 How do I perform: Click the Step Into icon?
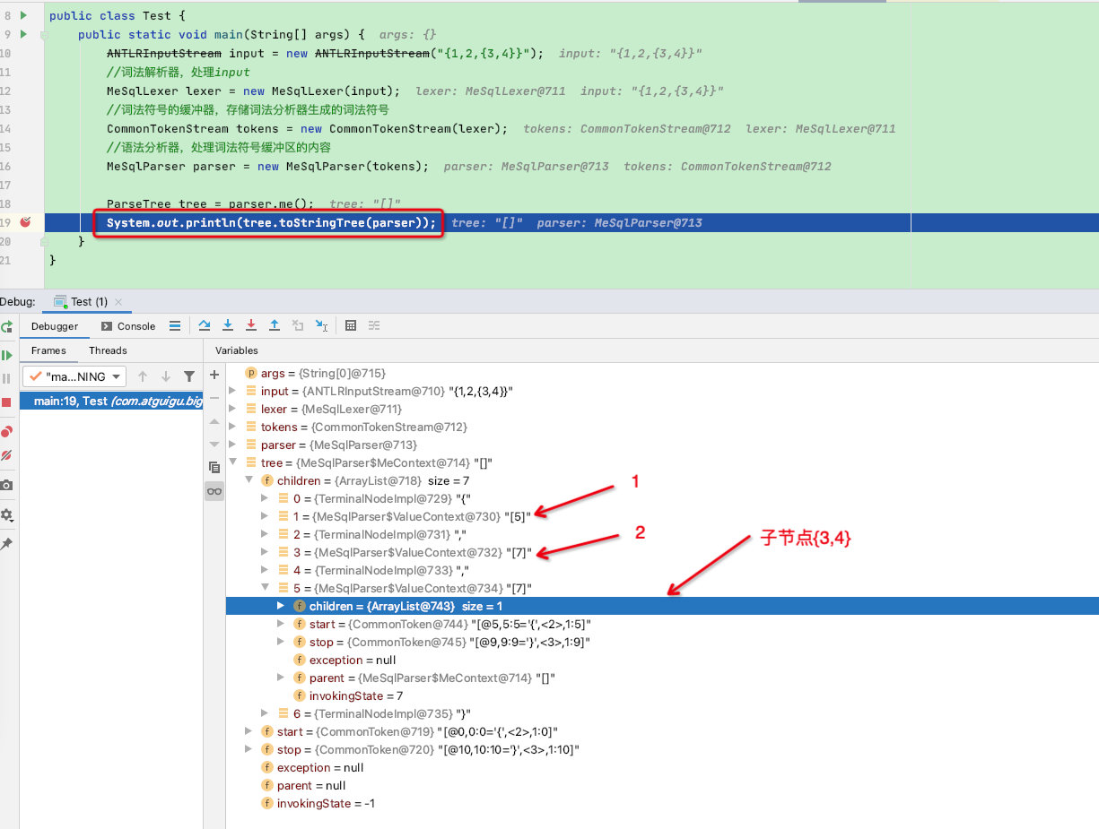coord(228,326)
